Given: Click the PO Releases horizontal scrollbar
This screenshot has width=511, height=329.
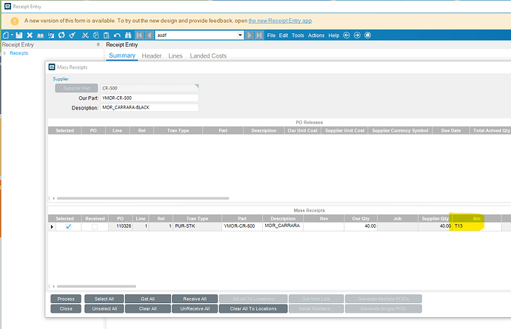Looking at the screenshot, I should click(143, 198).
